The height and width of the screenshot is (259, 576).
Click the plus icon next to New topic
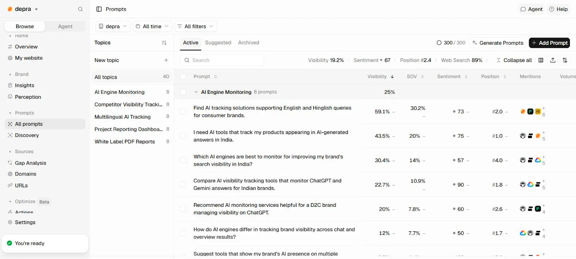tap(166, 60)
